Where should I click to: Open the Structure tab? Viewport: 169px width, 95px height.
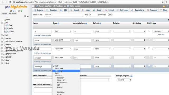click(52, 10)
